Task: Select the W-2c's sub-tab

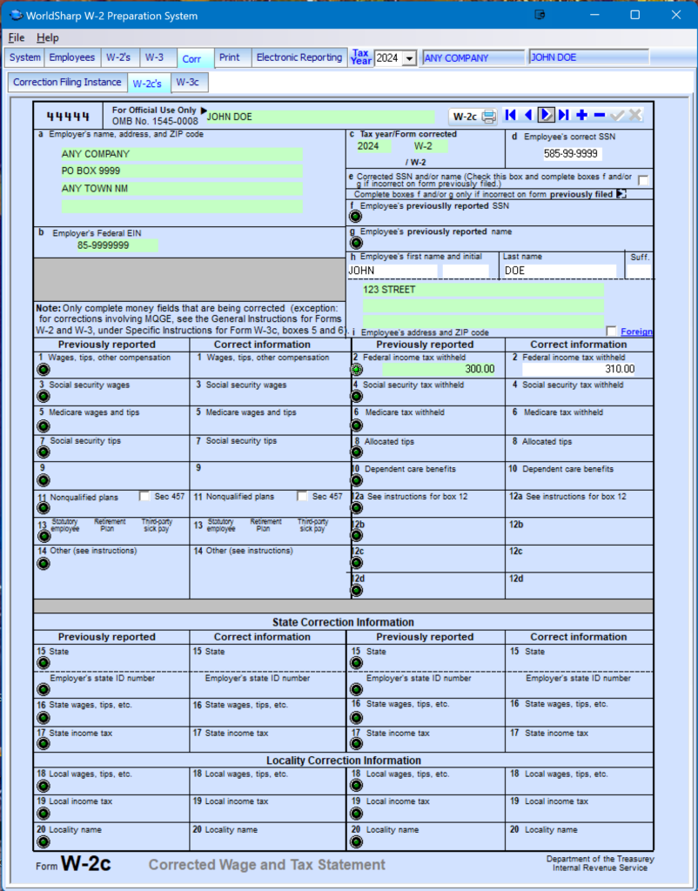Action: tap(147, 83)
